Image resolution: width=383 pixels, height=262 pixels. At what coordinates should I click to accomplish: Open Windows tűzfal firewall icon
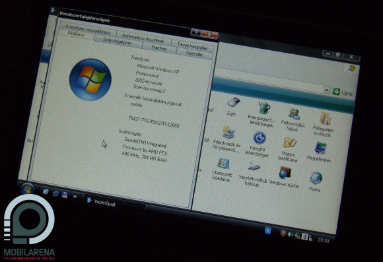[x=285, y=173]
